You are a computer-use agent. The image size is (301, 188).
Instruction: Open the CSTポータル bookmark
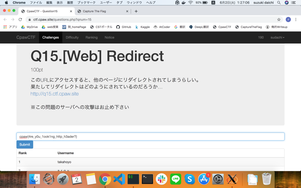101,27
